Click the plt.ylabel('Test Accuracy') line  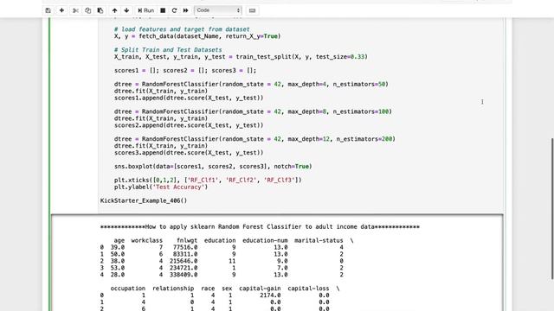click(x=161, y=187)
